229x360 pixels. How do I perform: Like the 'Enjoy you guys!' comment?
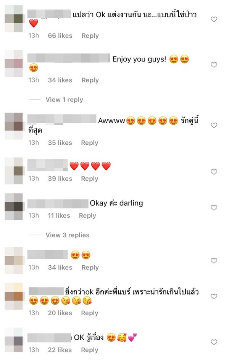pyautogui.click(x=214, y=65)
